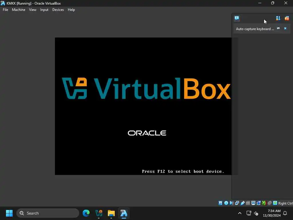Select the 'Auto capture keyboard' notification text
The width and height of the screenshot is (293, 220).
(255, 29)
